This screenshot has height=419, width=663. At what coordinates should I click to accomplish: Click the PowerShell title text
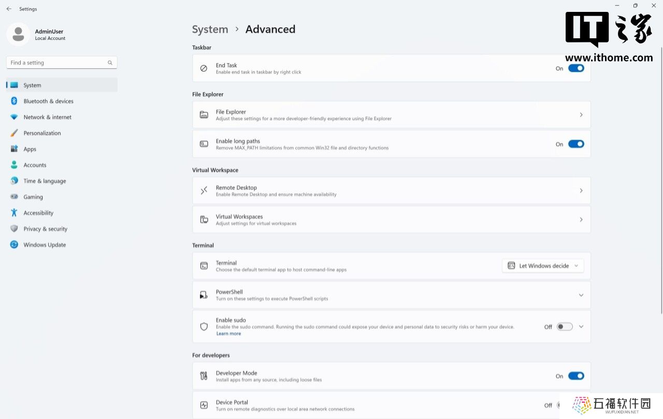[x=229, y=292]
